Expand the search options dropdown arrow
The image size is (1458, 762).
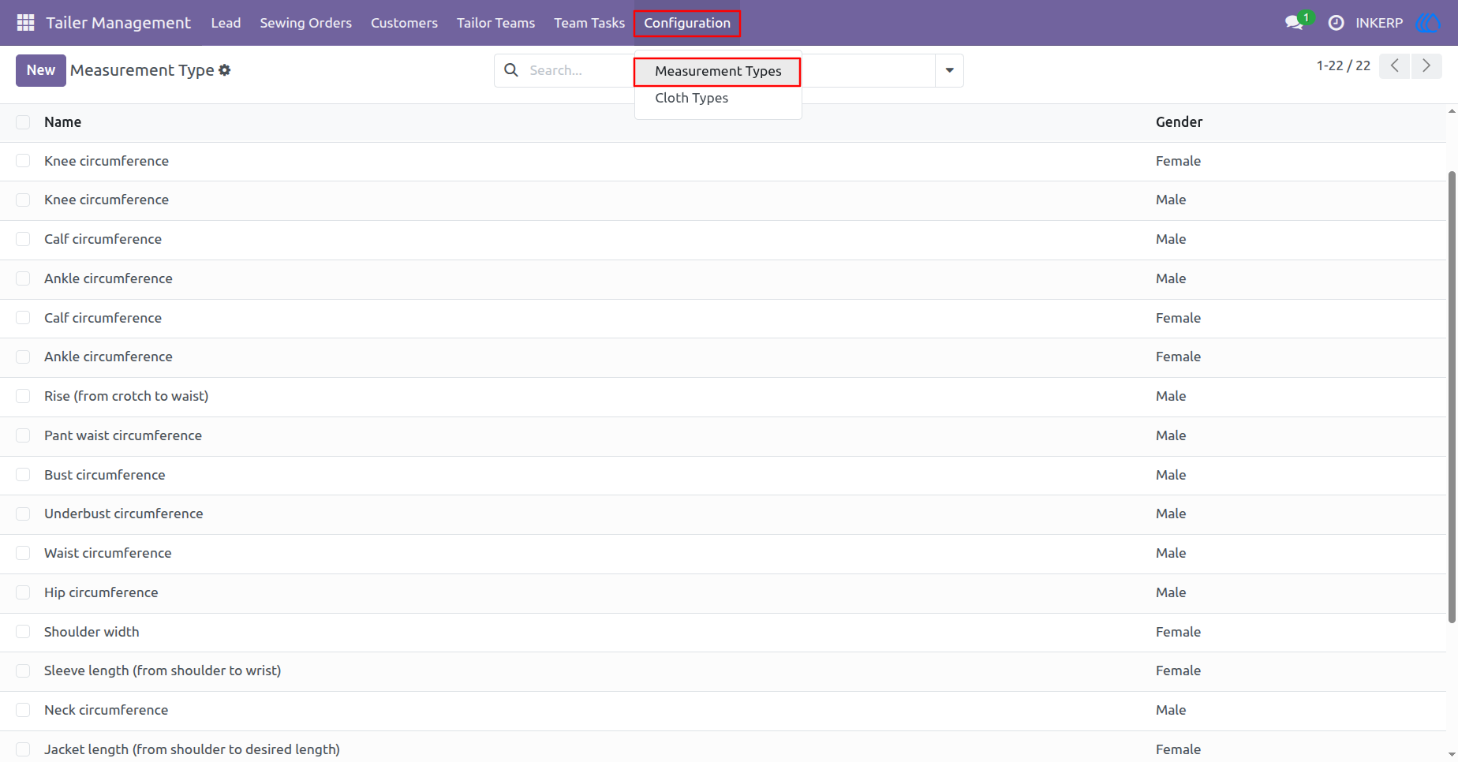(x=949, y=70)
